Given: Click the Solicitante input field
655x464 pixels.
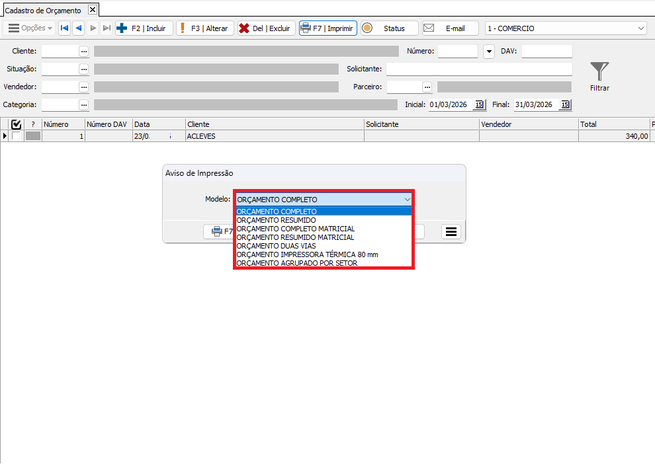Looking at the screenshot, I should pos(478,69).
